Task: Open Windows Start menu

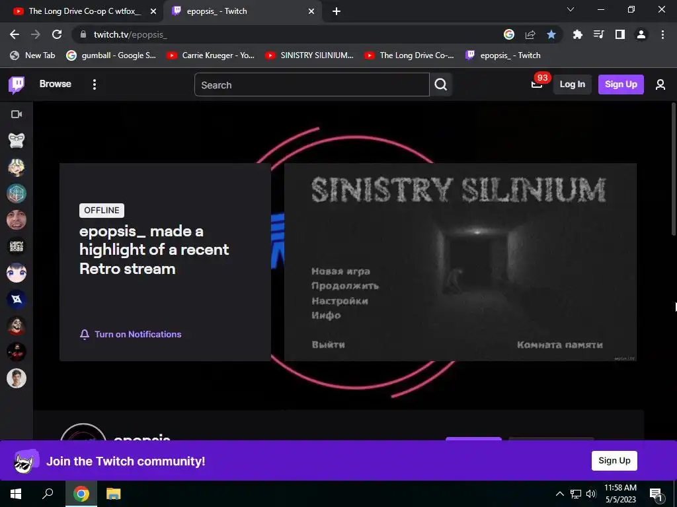Action: click(x=16, y=494)
